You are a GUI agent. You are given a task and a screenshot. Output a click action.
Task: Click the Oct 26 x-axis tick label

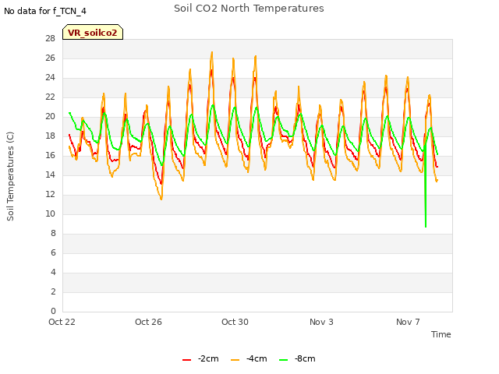click(x=148, y=322)
